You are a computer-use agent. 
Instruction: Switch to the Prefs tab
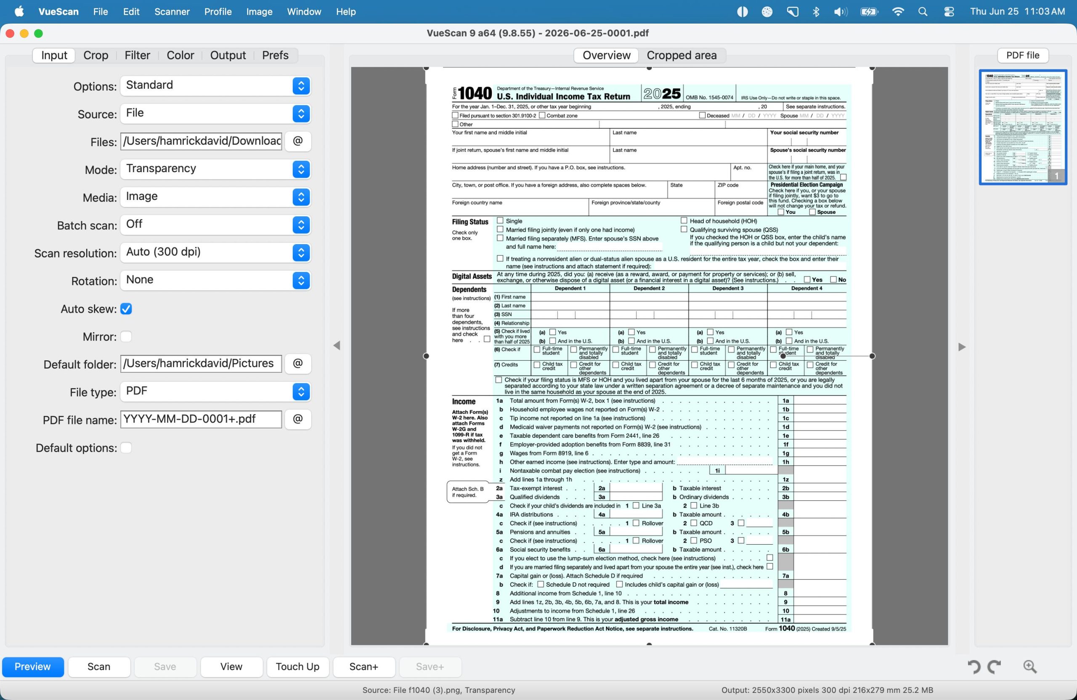pos(275,55)
